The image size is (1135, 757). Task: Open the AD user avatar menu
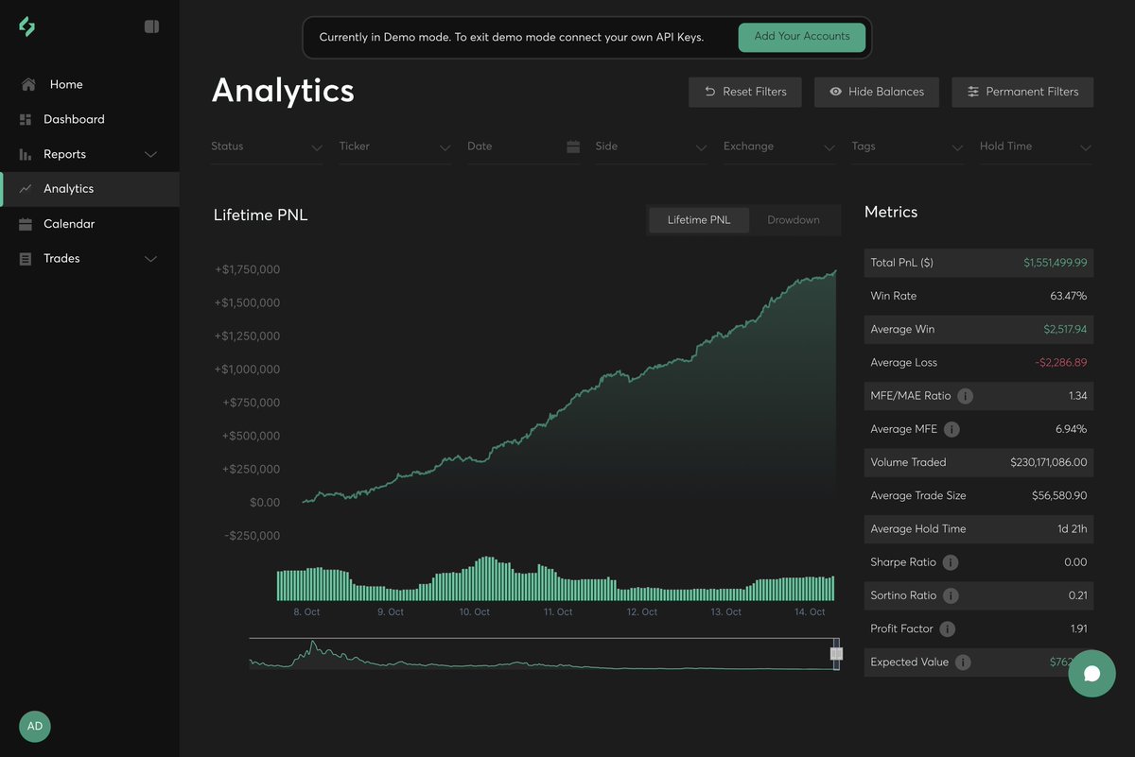[35, 726]
